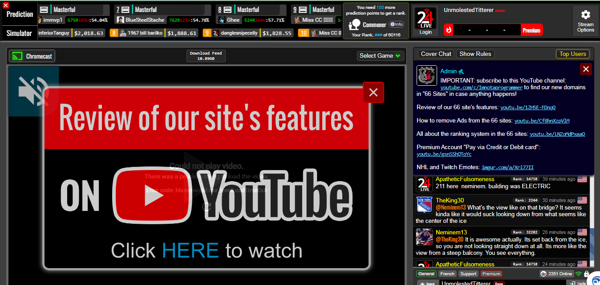This screenshot has height=285, width=600.
Task: Click immvp1 leaderboard entry
Action: tap(73, 20)
